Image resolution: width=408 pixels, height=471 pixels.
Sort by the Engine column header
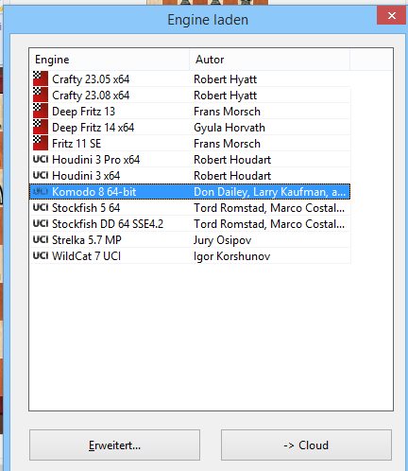110,60
